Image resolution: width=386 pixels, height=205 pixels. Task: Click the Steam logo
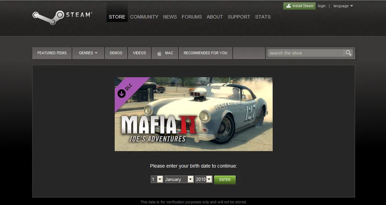coord(62,17)
